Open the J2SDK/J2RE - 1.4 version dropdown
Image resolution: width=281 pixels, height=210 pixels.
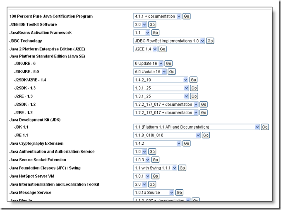pyautogui.click(x=161, y=80)
